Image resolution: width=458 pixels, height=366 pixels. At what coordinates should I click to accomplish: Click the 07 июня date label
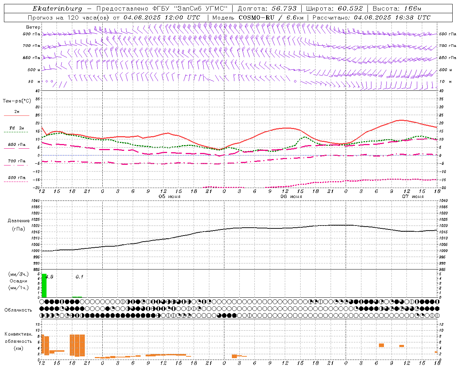point(413,197)
